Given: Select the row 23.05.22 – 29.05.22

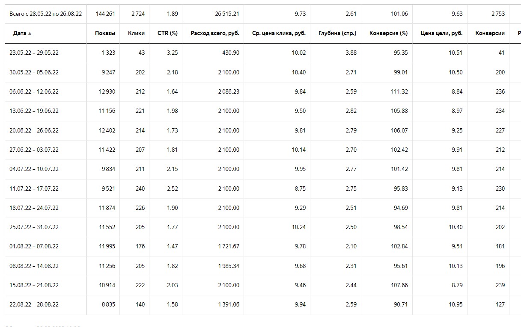Looking at the screenshot, I should (x=263, y=53).
